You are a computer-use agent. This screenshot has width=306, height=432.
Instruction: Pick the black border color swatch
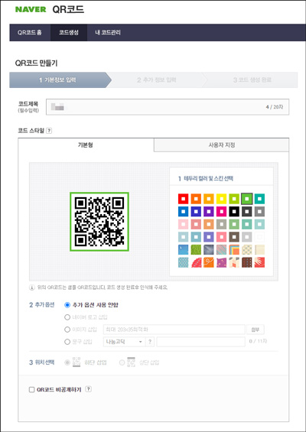[x=234, y=212]
